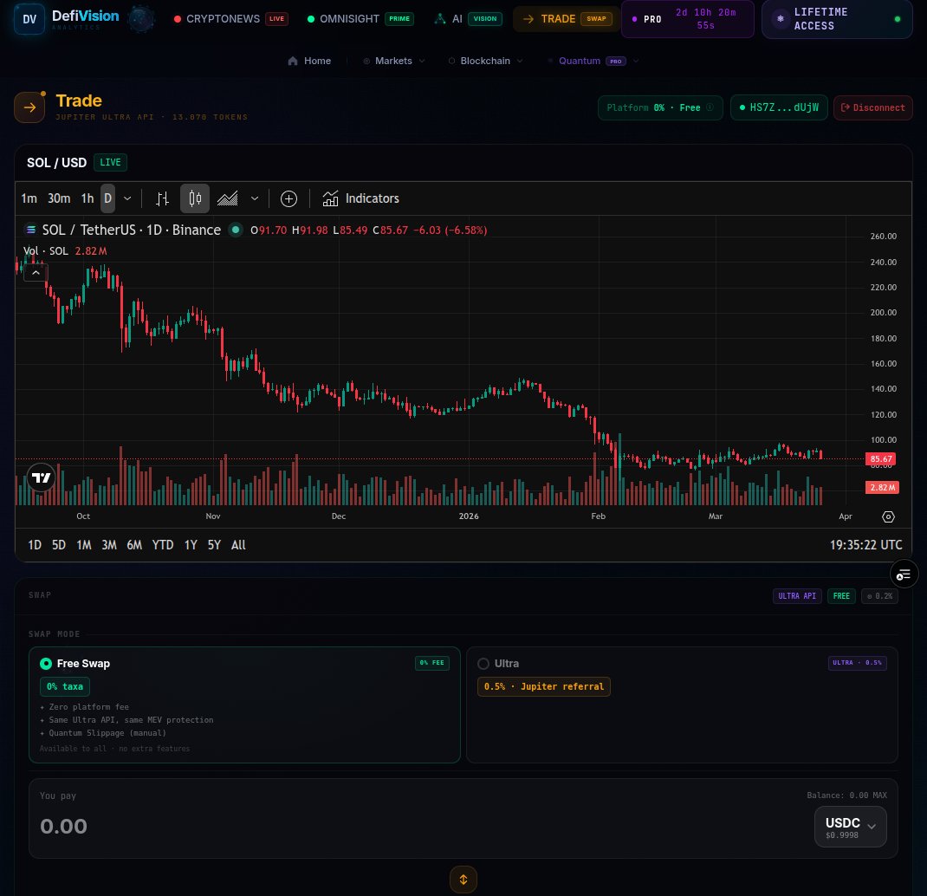The image size is (927, 896).
Task: Set chart range to 5Y
Action: pyautogui.click(x=214, y=545)
